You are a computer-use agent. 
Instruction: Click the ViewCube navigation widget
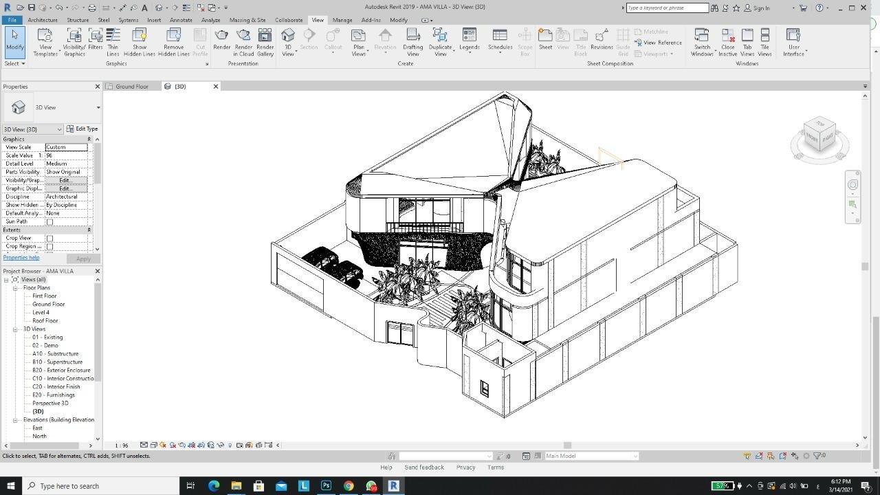pos(819,138)
